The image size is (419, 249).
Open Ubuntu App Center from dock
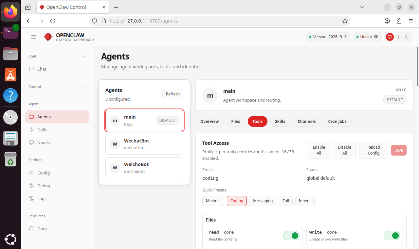point(10,75)
